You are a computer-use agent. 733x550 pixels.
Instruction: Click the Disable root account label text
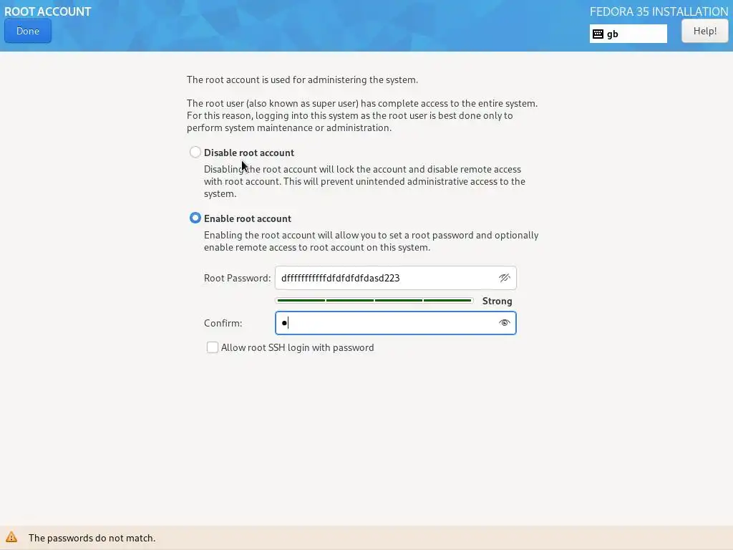(248, 153)
